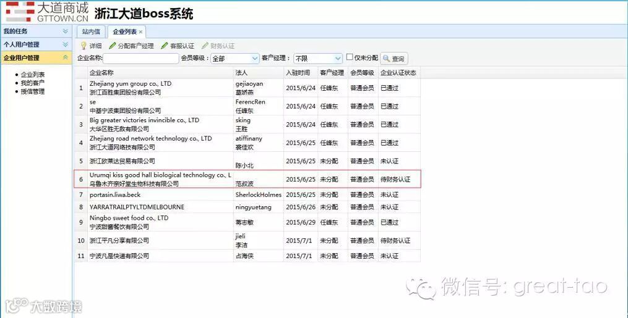Focus the 企业名称 search input field
Screen dimensions: 628x318
tap(140, 58)
